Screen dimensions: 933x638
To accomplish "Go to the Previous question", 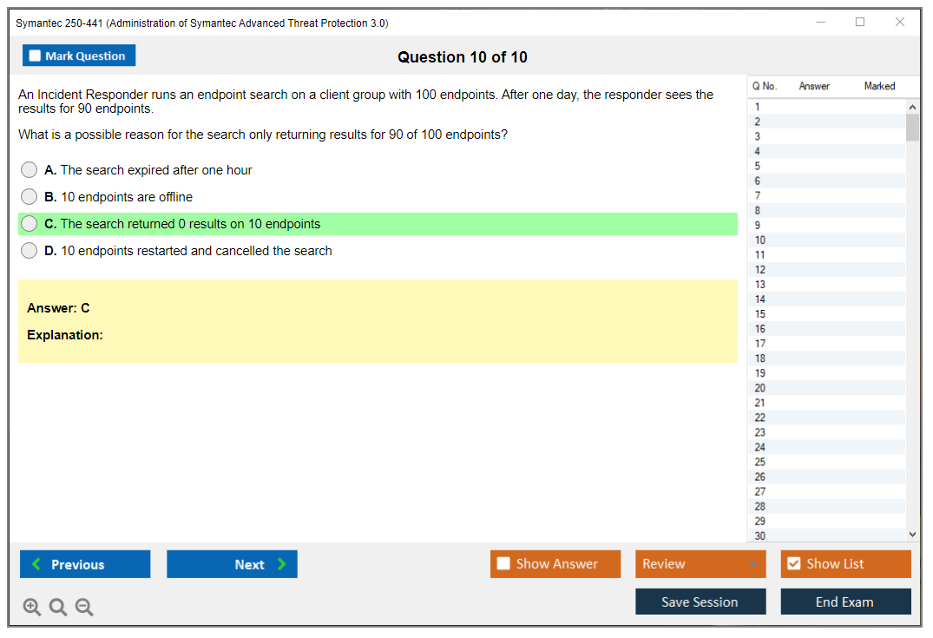I will coord(85,564).
